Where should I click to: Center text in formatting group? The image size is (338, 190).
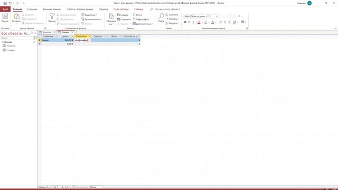tap(225, 22)
